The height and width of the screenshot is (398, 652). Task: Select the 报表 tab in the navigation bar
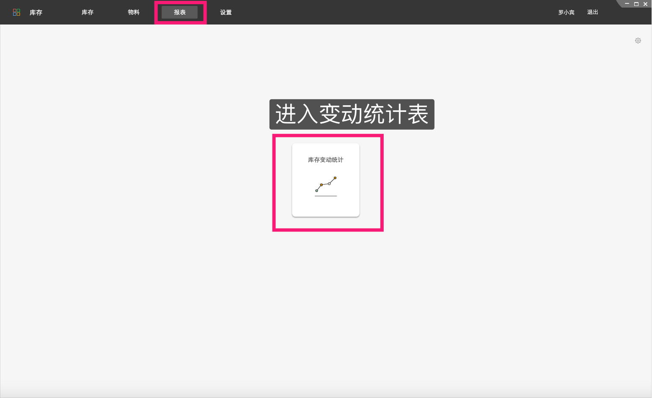pos(180,12)
